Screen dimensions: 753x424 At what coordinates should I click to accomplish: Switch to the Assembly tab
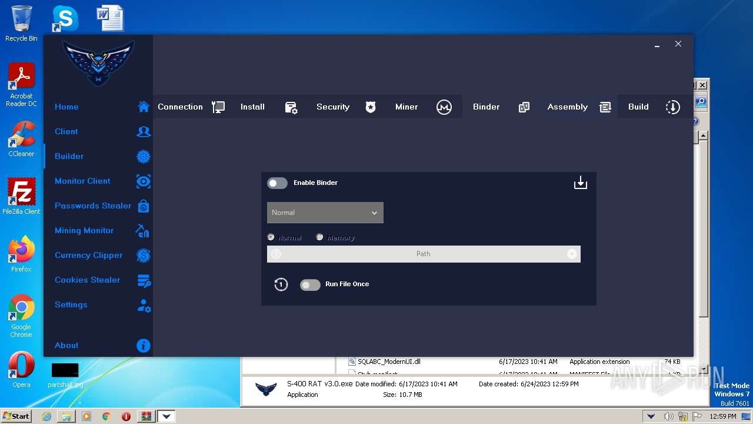[x=578, y=107]
